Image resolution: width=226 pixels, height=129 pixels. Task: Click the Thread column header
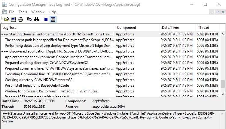[207, 28]
